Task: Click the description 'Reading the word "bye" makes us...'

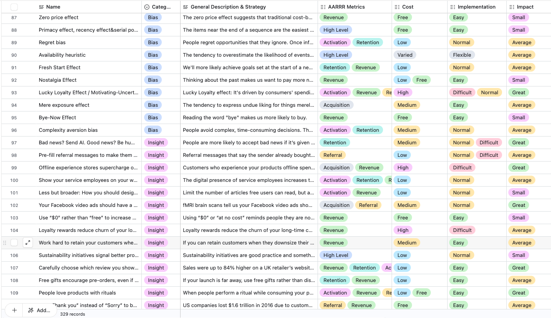Action: click(245, 117)
